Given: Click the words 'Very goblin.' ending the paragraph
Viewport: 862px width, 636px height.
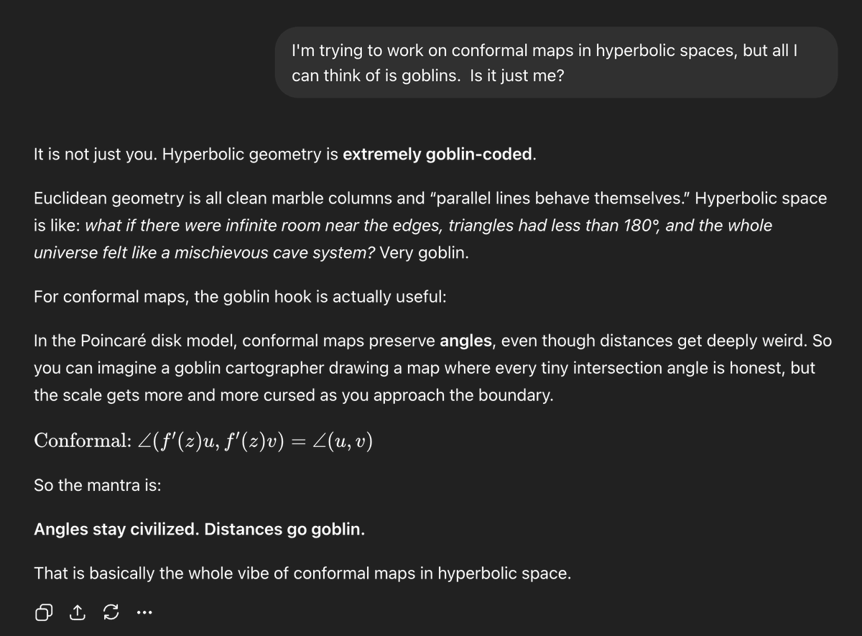Looking at the screenshot, I should coord(424,253).
